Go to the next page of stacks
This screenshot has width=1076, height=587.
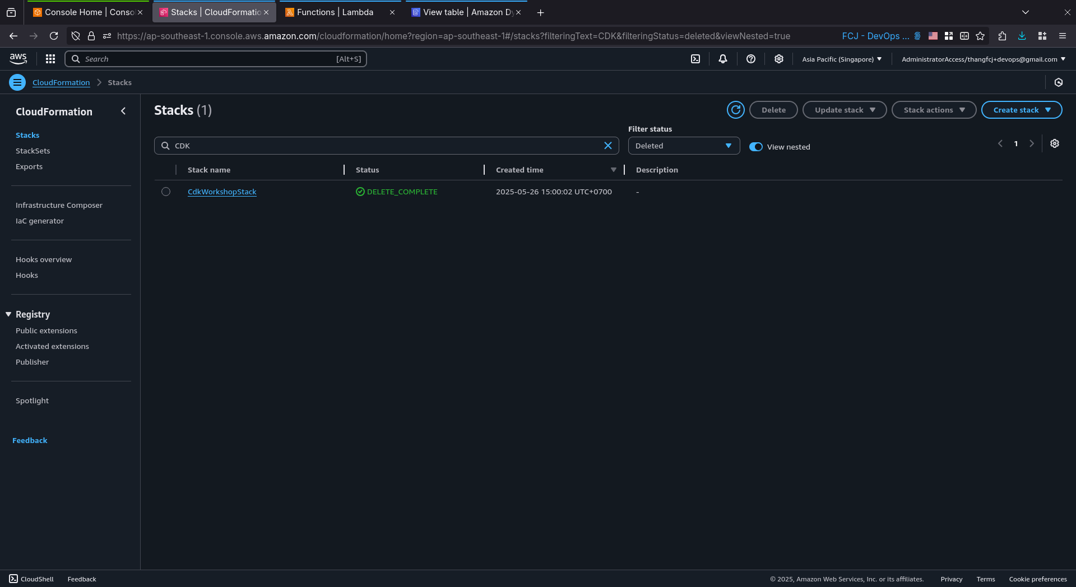click(x=1032, y=143)
